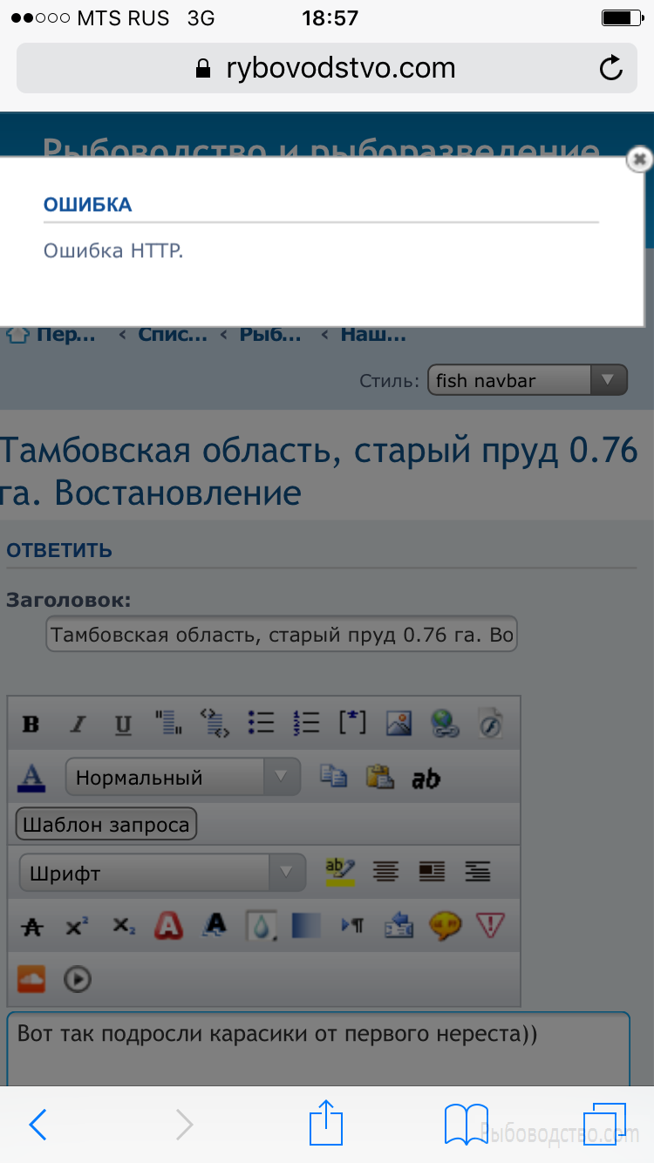654x1163 pixels.
Task: Click the Заголовок subject input field
Action: [x=281, y=635]
